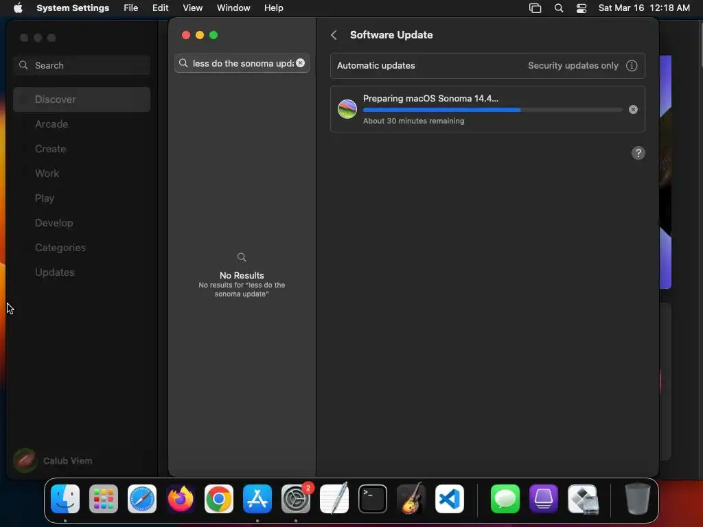
Task: Close the System Settings window
Action: click(x=186, y=35)
